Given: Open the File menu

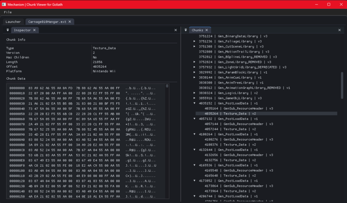Looking at the screenshot, I should (x=8, y=12).
